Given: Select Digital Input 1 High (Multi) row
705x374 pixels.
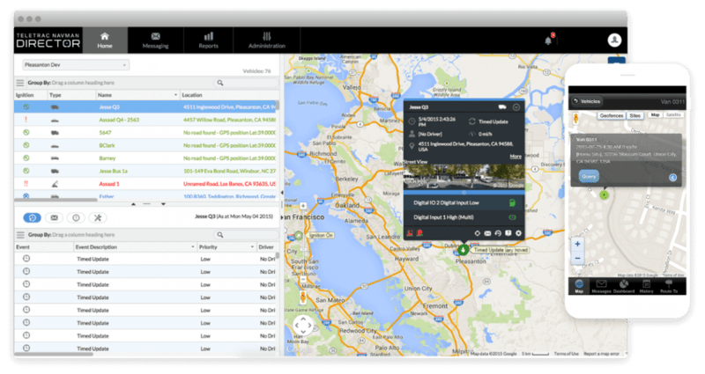Looking at the screenshot, I should point(464,217).
